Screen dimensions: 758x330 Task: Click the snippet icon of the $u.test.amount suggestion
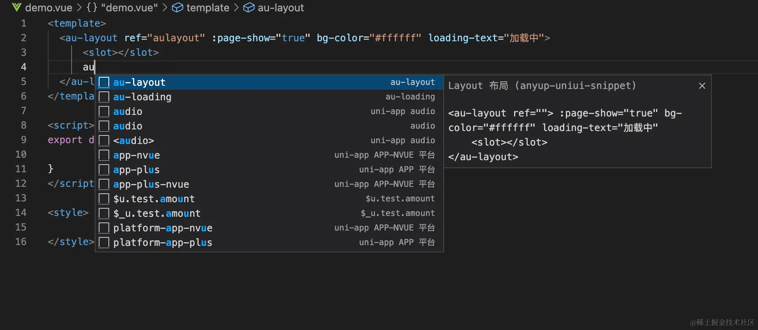coord(104,199)
